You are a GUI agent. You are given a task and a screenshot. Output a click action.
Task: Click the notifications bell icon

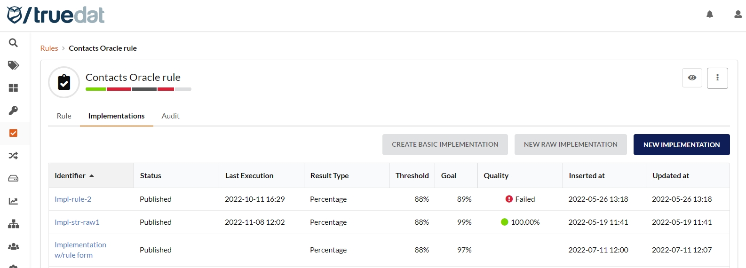click(710, 15)
